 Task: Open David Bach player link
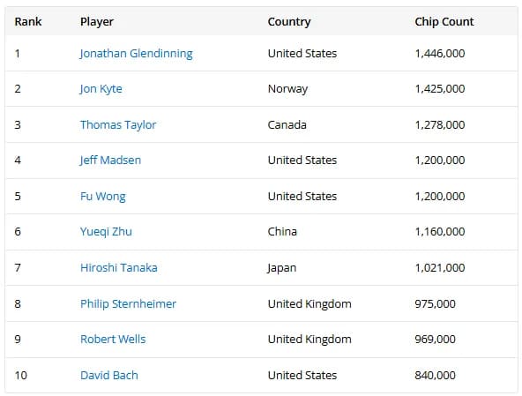109,376
